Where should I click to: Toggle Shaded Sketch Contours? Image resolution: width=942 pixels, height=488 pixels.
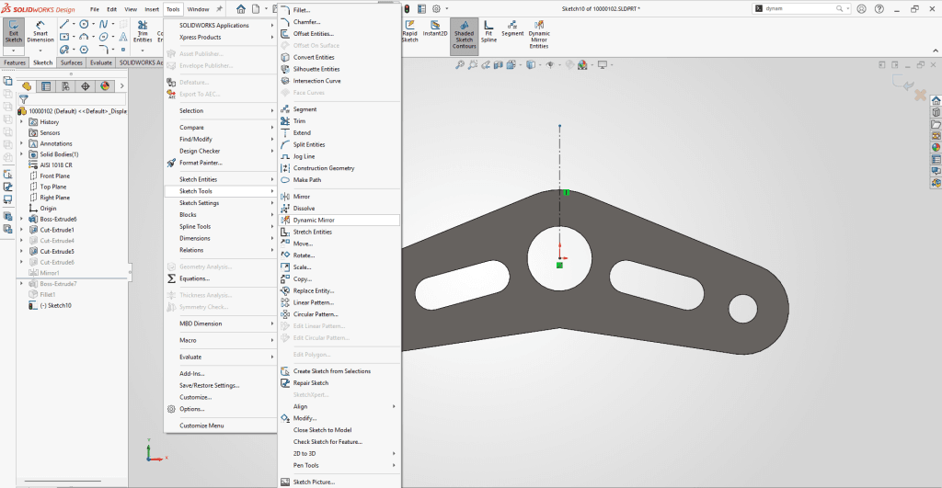point(465,35)
